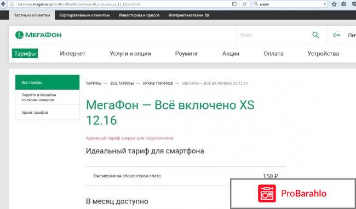Viewport: 356px width, 209px height.
Task: Toggle reader view icon in address bar
Action: pyautogui.click(x=235, y=4)
